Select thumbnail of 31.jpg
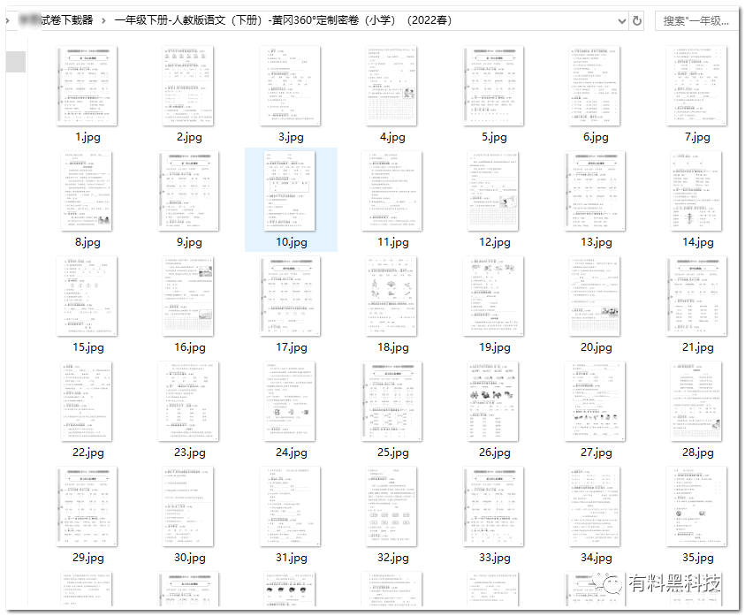The height and width of the screenshot is (616, 745). [290, 506]
